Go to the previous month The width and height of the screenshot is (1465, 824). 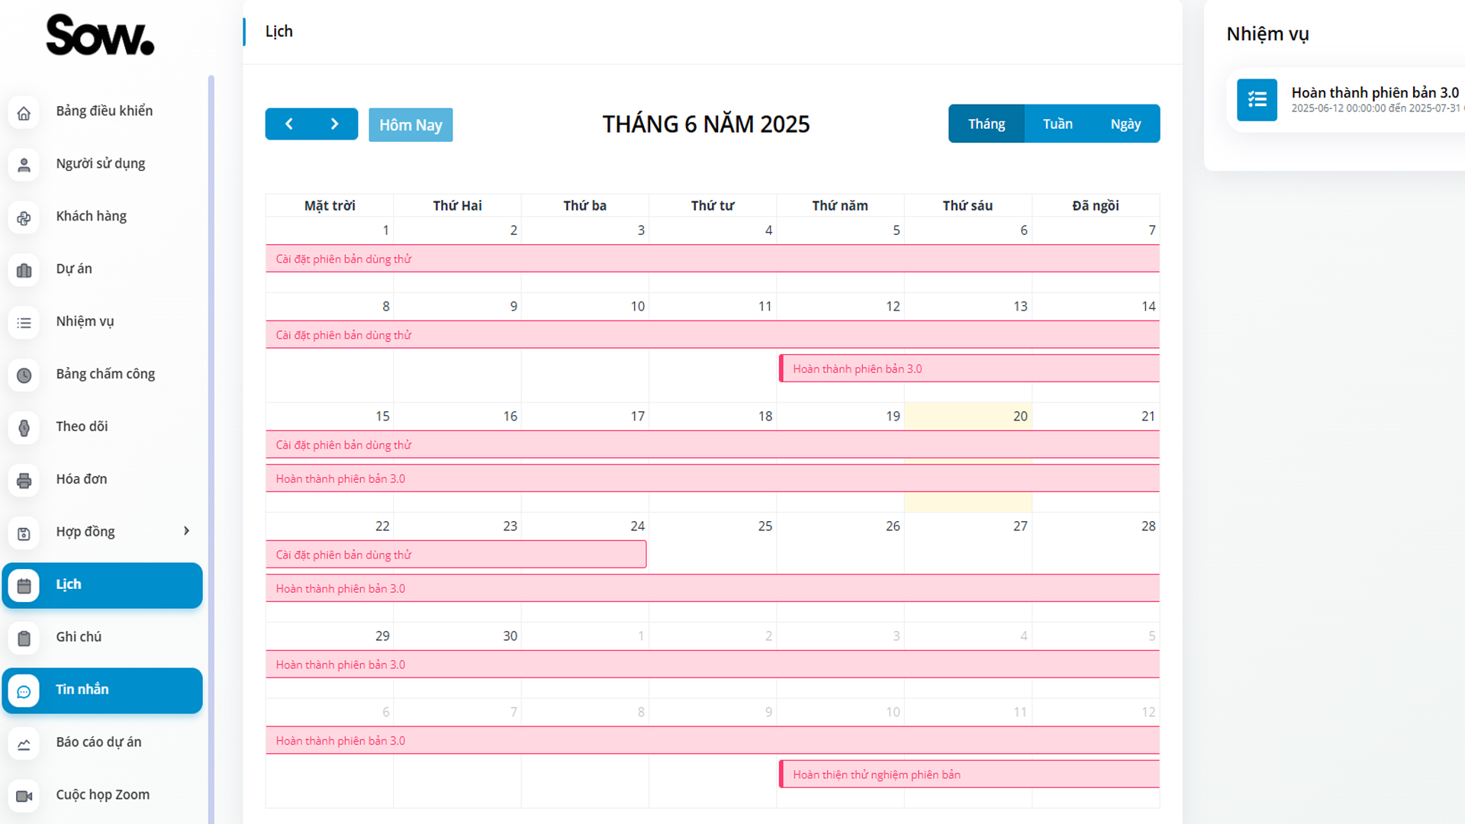(289, 124)
